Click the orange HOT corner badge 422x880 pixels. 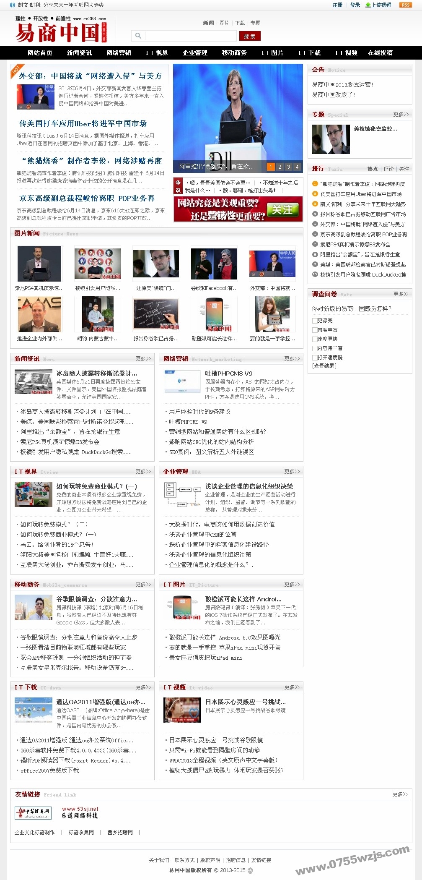pos(16,70)
